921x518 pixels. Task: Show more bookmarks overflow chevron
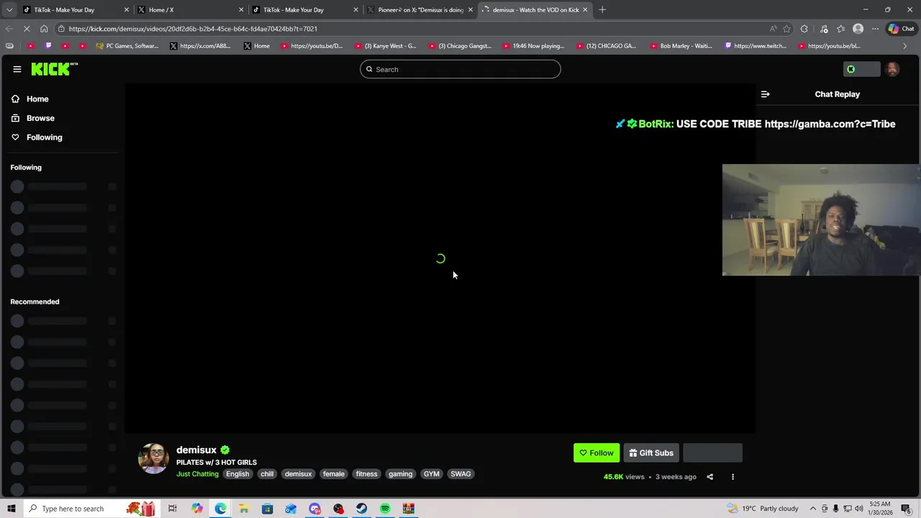(905, 46)
